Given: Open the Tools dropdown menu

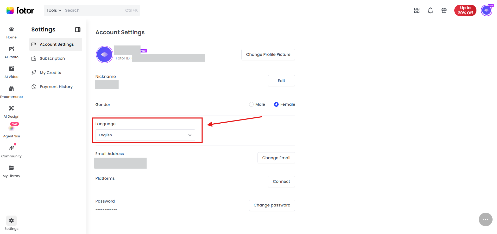Looking at the screenshot, I should [x=54, y=10].
